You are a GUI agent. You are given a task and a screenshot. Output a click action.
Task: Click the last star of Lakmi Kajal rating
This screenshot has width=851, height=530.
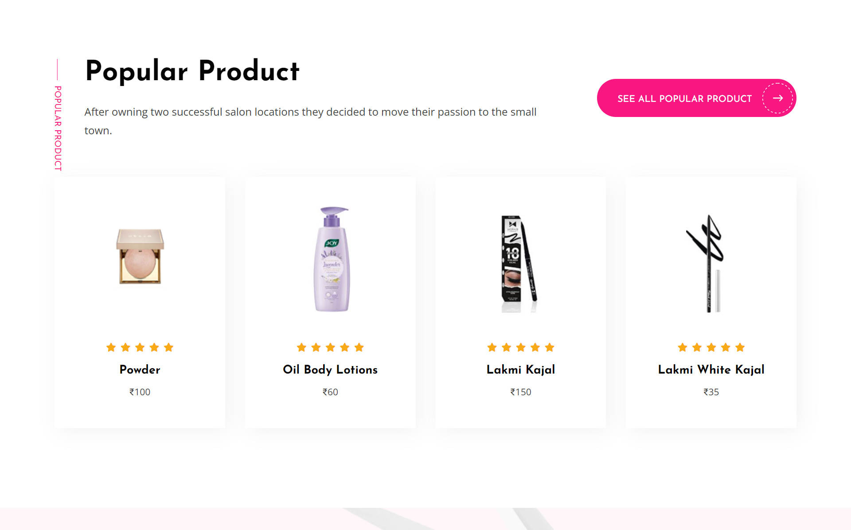550,347
